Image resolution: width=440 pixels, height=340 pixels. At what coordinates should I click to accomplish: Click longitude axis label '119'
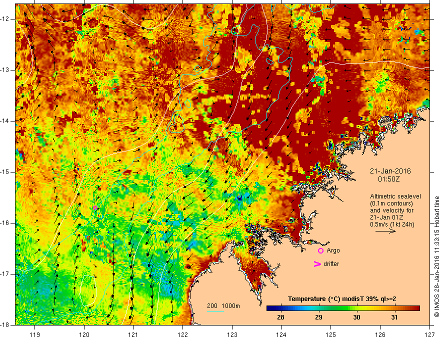[35, 334]
